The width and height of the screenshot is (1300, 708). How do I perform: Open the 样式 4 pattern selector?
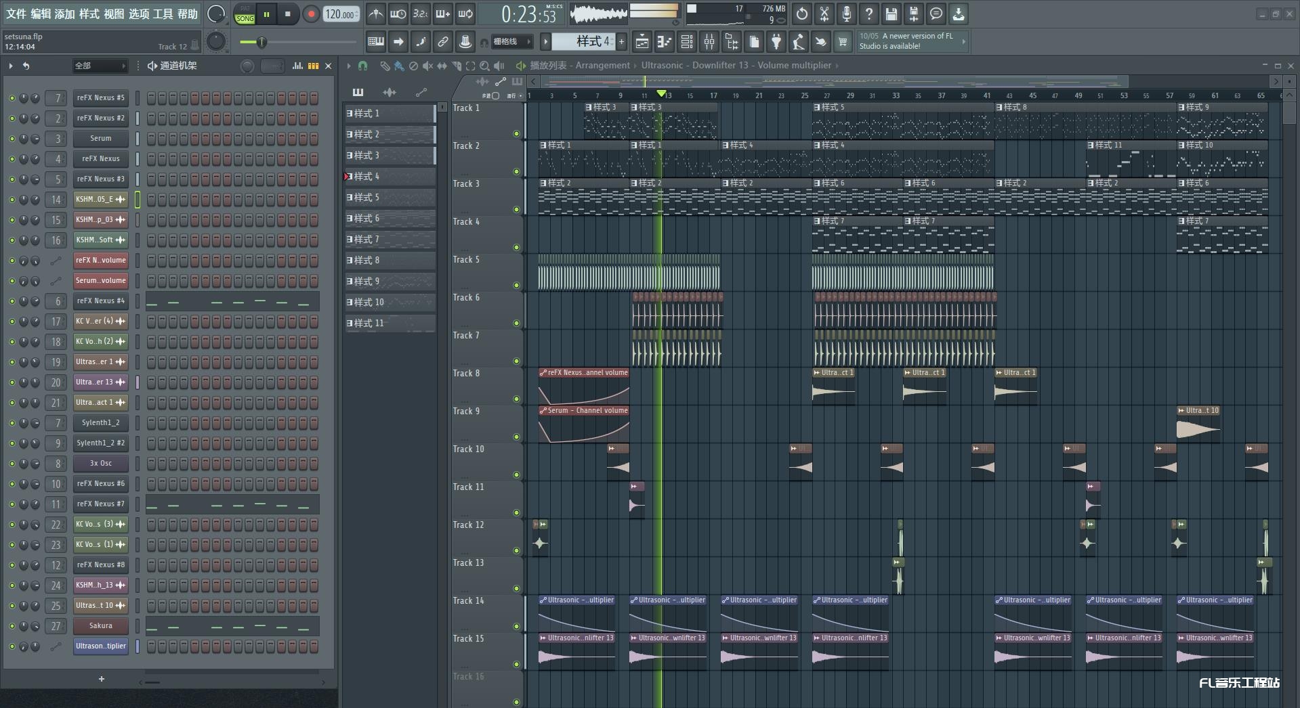point(583,42)
